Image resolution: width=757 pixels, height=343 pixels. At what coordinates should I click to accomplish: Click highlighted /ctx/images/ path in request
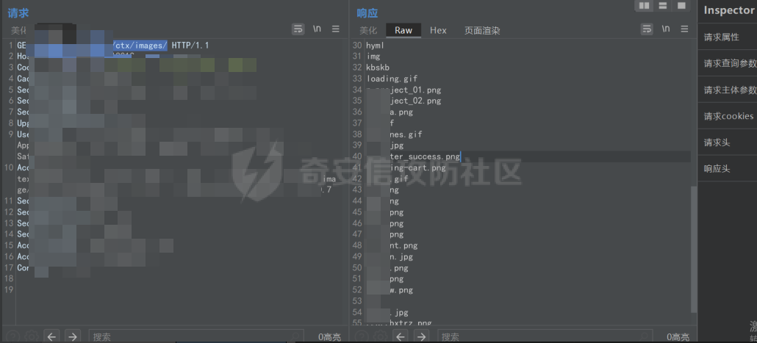[140, 46]
